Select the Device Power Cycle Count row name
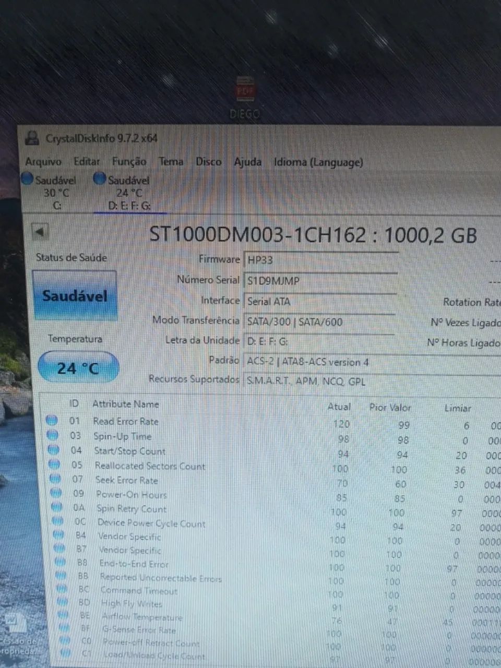Screen dimensions: 501x668 pyautogui.click(x=152, y=523)
